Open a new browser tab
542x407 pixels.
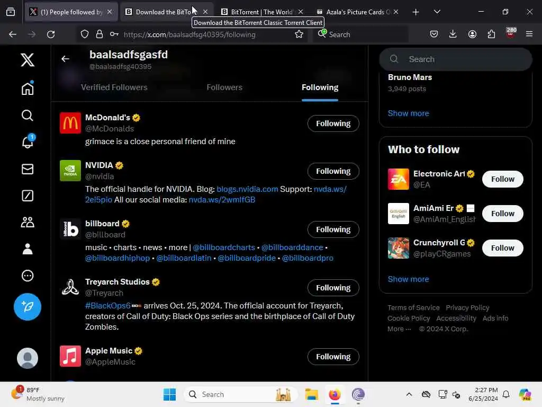(x=415, y=12)
